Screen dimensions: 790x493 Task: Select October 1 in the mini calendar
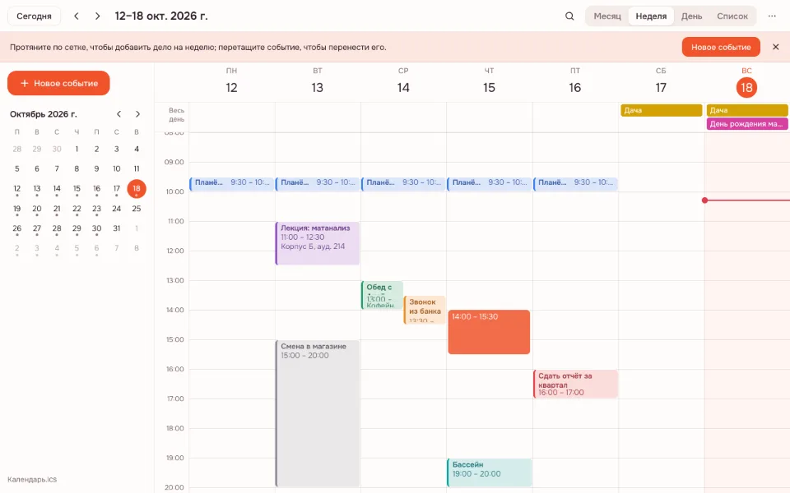pos(77,149)
